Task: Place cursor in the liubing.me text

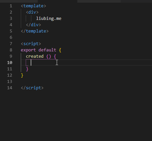Action: [49, 19]
